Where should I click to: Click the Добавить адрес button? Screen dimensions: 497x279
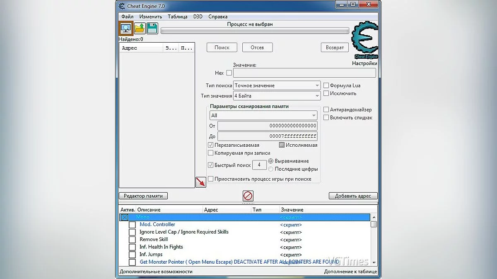[x=353, y=196]
